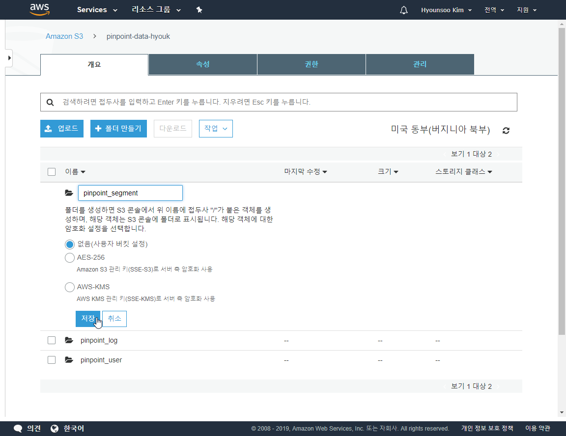Change language via 한국어
The height and width of the screenshot is (436, 566).
(74, 429)
